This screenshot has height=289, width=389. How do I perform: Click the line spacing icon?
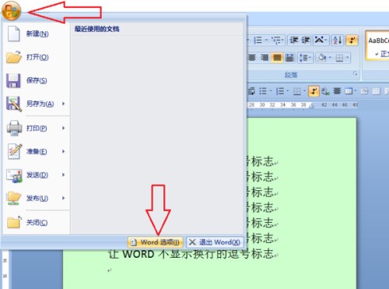(303, 58)
